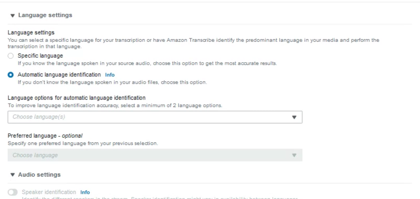Click the "Preferred language - optional" label
The height and width of the screenshot is (199, 420).
click(x=45, y=136)
